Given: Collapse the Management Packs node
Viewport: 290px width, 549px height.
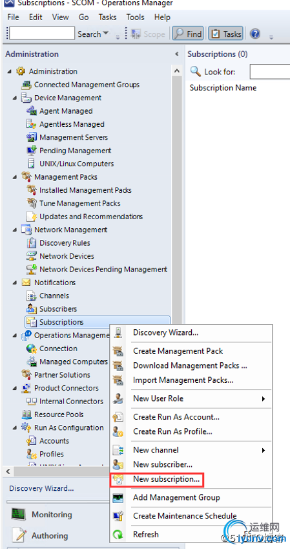Looking at the screenshot, I should (x=14, y=177).
